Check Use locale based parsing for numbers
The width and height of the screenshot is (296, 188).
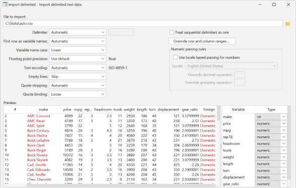click(x=175, y=57)
